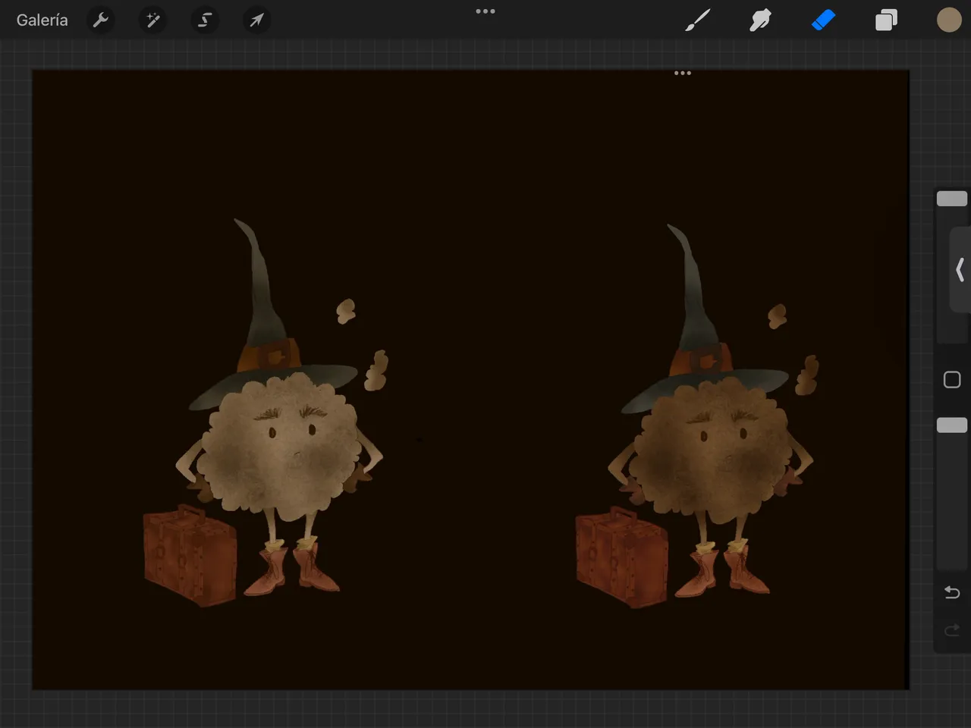Image resolution: width=971 pixels, height=728 pixels.
Task: Activate the Selection S-shaped tool
Action: (205, 20)
